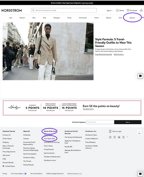Screen dimensions: 144x177
Task: Open Nordstrom Restaurants link
Action: tap(52, 157)
